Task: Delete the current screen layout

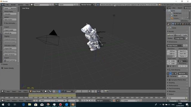Action: click(53, 5)
